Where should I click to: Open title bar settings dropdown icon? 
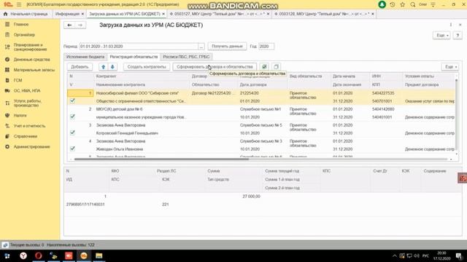coord(433,4)
